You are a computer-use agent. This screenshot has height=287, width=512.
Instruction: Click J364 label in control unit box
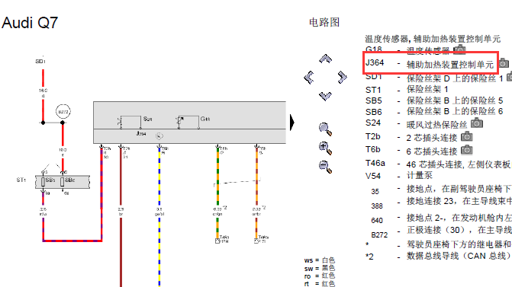tap(141, 133)
